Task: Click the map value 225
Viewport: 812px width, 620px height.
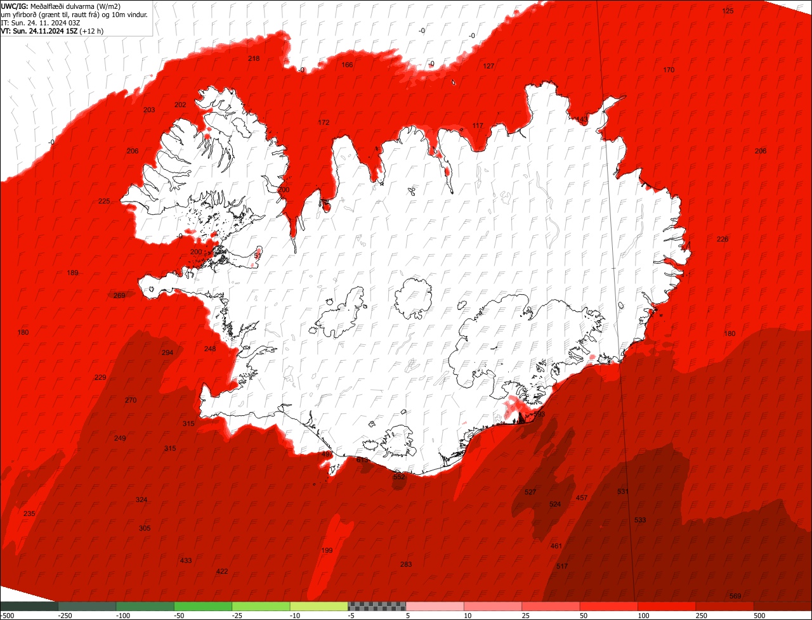Action: coord(104,201)
